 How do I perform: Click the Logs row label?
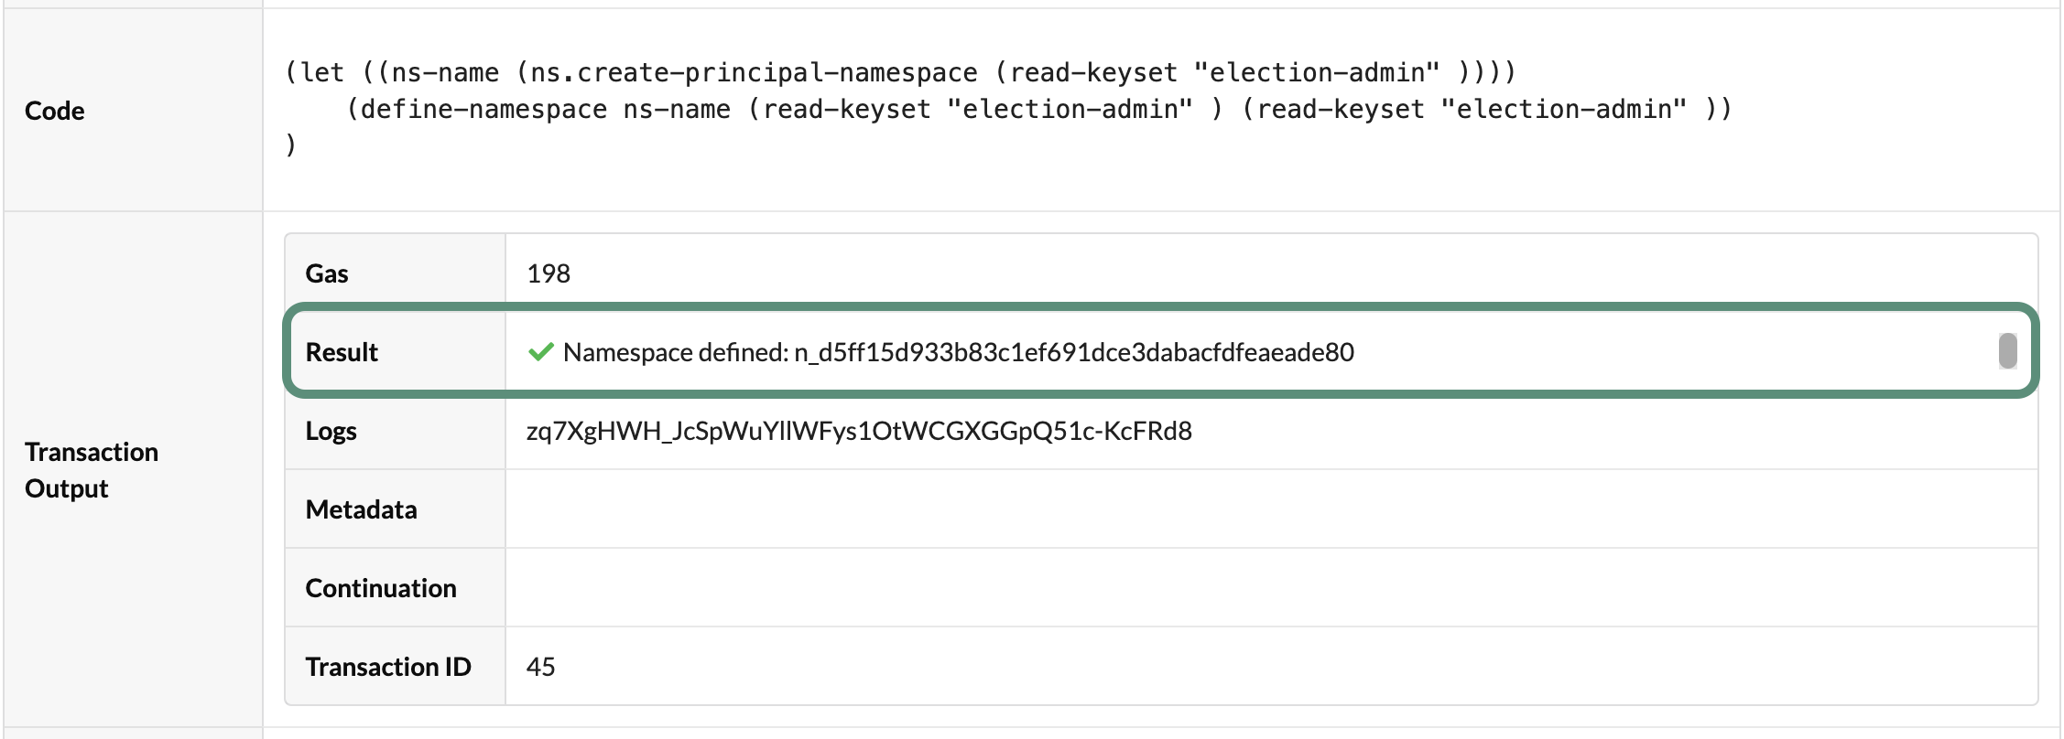tap(331, 430)
